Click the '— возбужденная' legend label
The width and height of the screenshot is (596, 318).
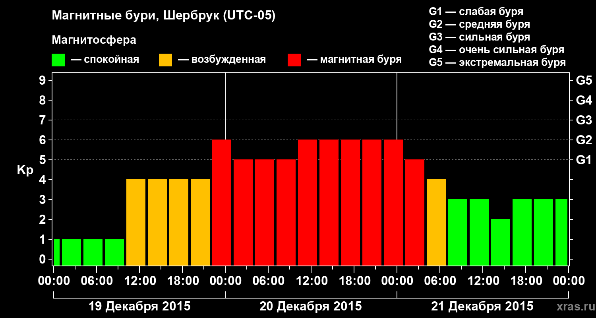(x=222, y=60)
